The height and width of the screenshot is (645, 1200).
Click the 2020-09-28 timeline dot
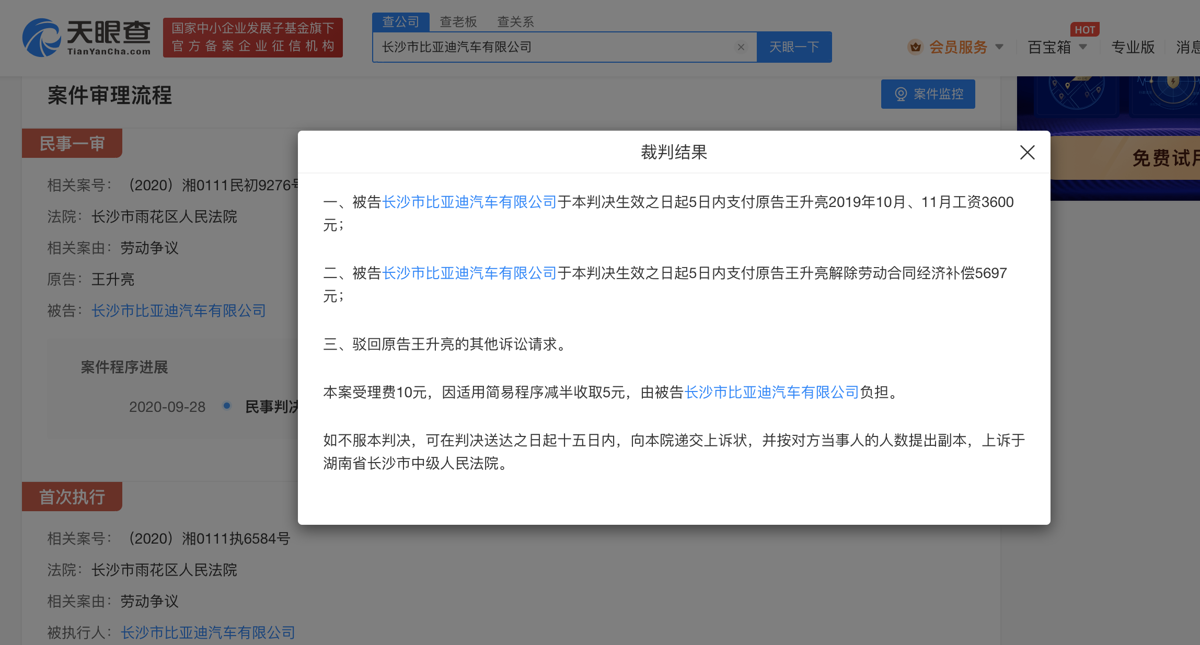[226, 406]
